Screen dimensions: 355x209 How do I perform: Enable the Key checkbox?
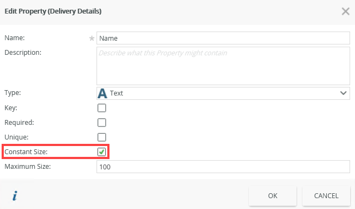click(x=102, y=108)
